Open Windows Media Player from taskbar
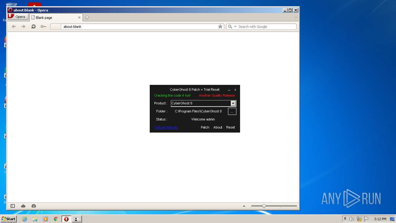Viewport: 396px width, 223px height. (45, 219)
